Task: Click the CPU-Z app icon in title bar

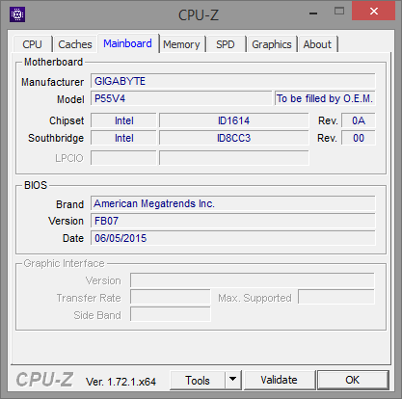Action: coord(17,14)
